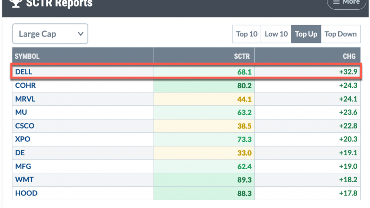The image size is (370, 208).
Task: Open the XPO symbol link
Action: coord(23,139)
